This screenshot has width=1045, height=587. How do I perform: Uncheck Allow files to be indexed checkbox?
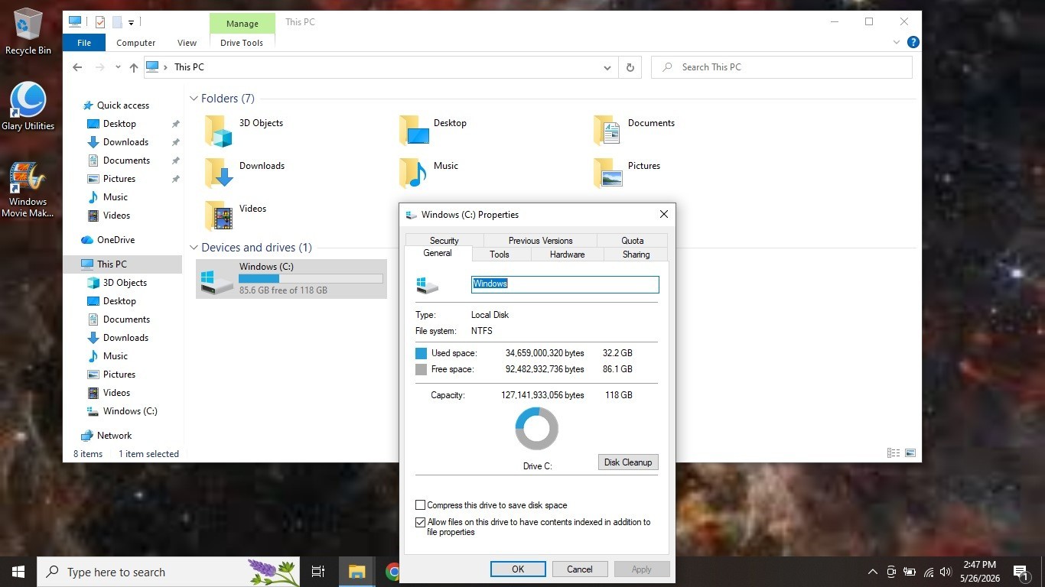tap(420, 523)
